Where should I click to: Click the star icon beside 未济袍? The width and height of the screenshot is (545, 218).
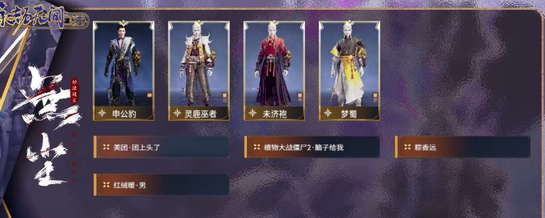252,113
